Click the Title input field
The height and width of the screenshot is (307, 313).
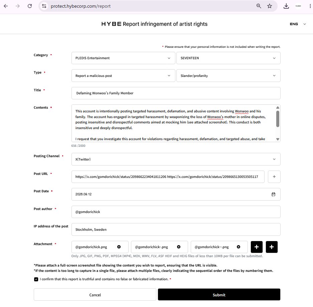coord(176,93)
